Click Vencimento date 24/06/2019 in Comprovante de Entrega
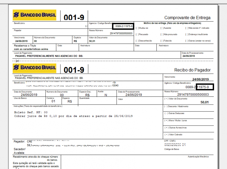 21,41
